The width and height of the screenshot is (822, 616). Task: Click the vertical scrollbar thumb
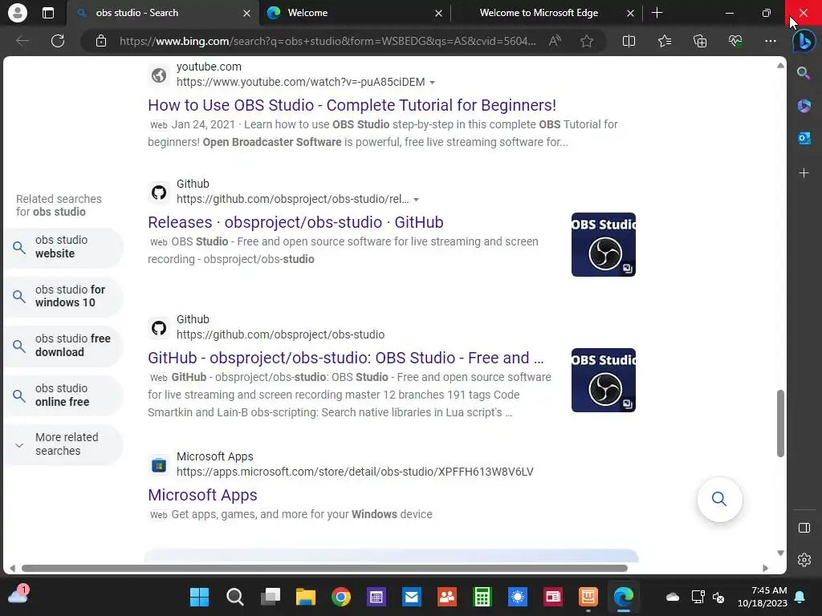[x=780, y=423]
